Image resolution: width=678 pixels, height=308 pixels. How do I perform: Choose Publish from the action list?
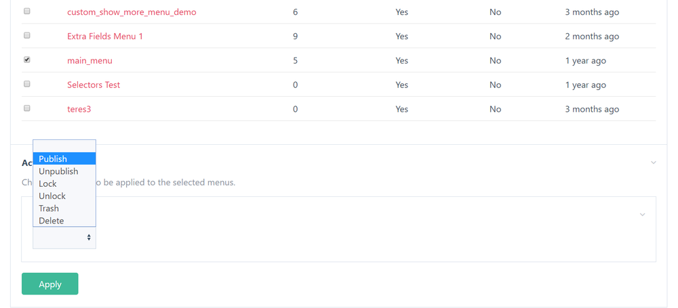[64, 159]
